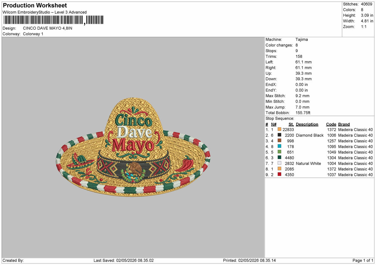Click the 'Color changes:' label

[279, 45]
